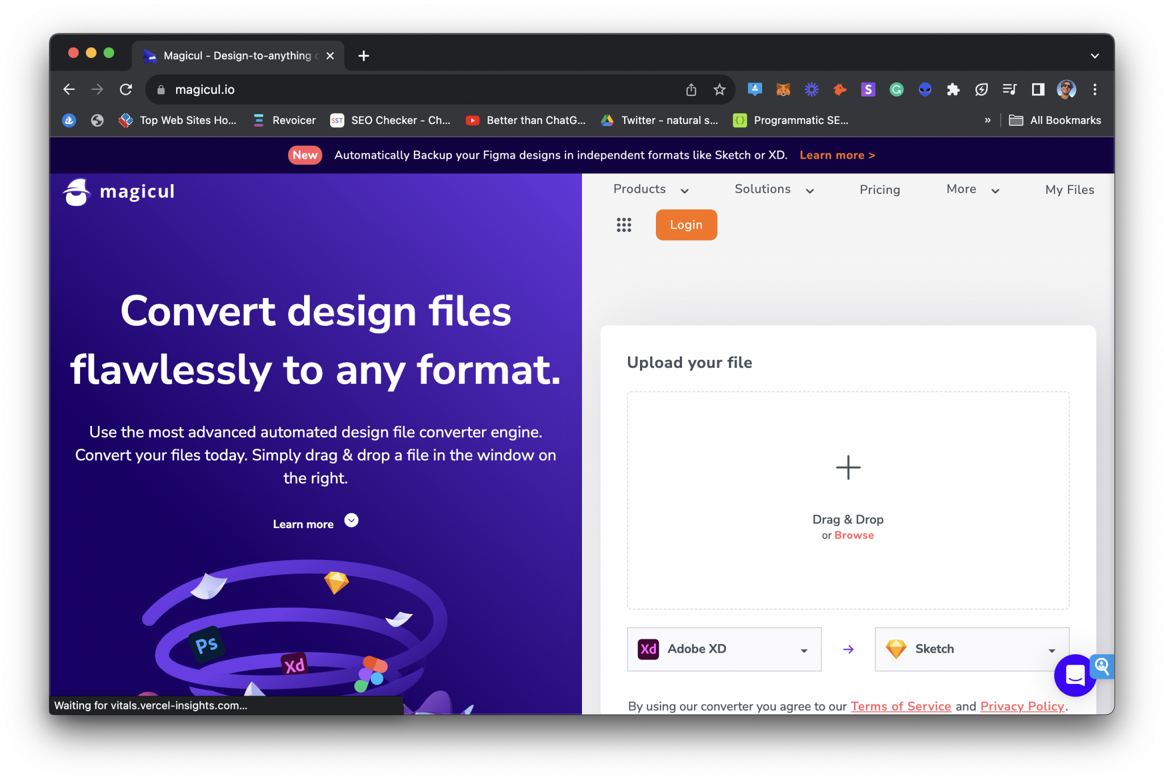Click the orange Login button
The width and height of the screenshot is (1164, 780).
click(x=686, y=225)
